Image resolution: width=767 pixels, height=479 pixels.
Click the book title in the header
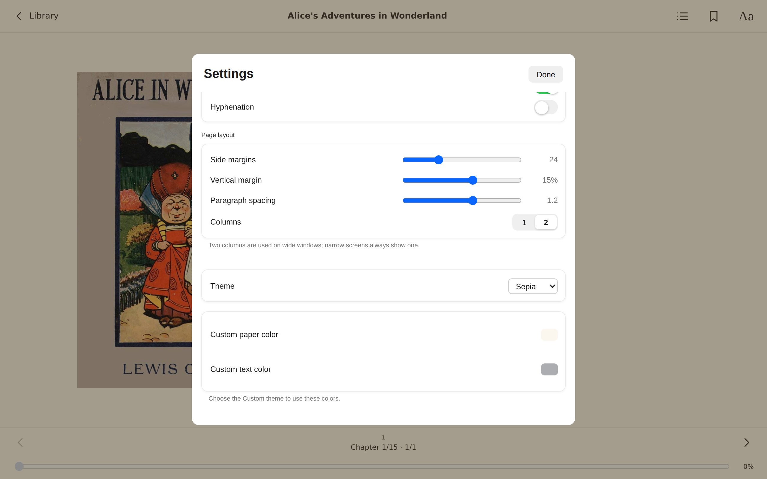click(367, 16)
